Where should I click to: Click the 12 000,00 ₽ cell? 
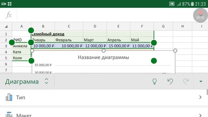[95, 46]
